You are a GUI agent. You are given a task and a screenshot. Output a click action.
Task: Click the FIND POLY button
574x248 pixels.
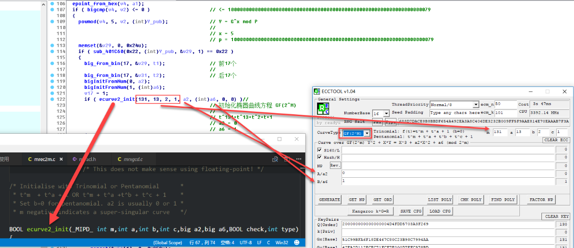click(503, 200)
